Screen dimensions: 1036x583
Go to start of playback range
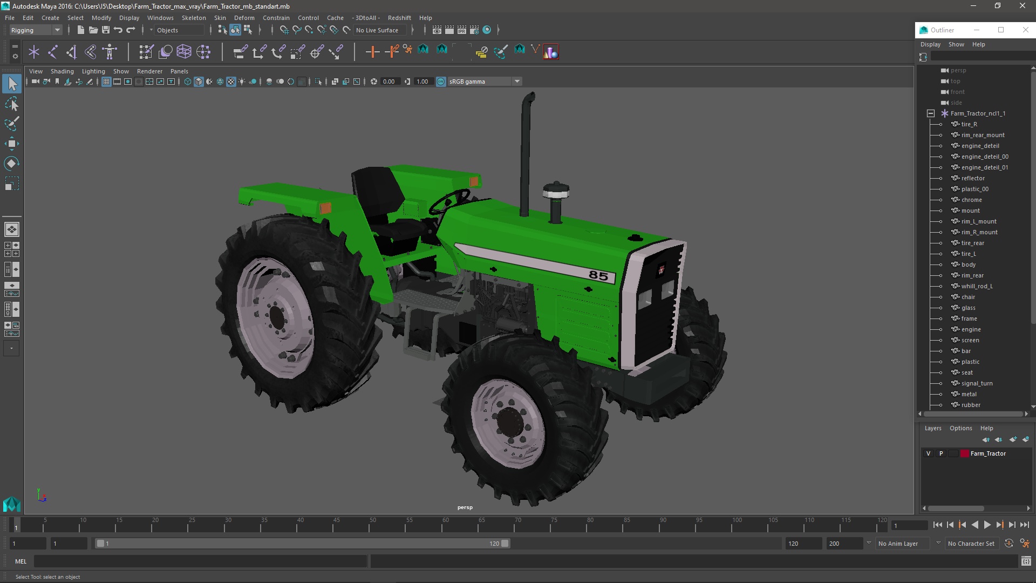click(x=937, y=525)
